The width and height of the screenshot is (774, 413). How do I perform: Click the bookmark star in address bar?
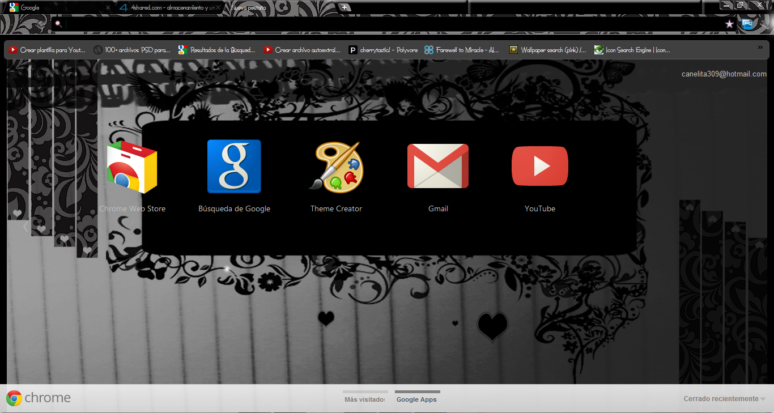729,24
